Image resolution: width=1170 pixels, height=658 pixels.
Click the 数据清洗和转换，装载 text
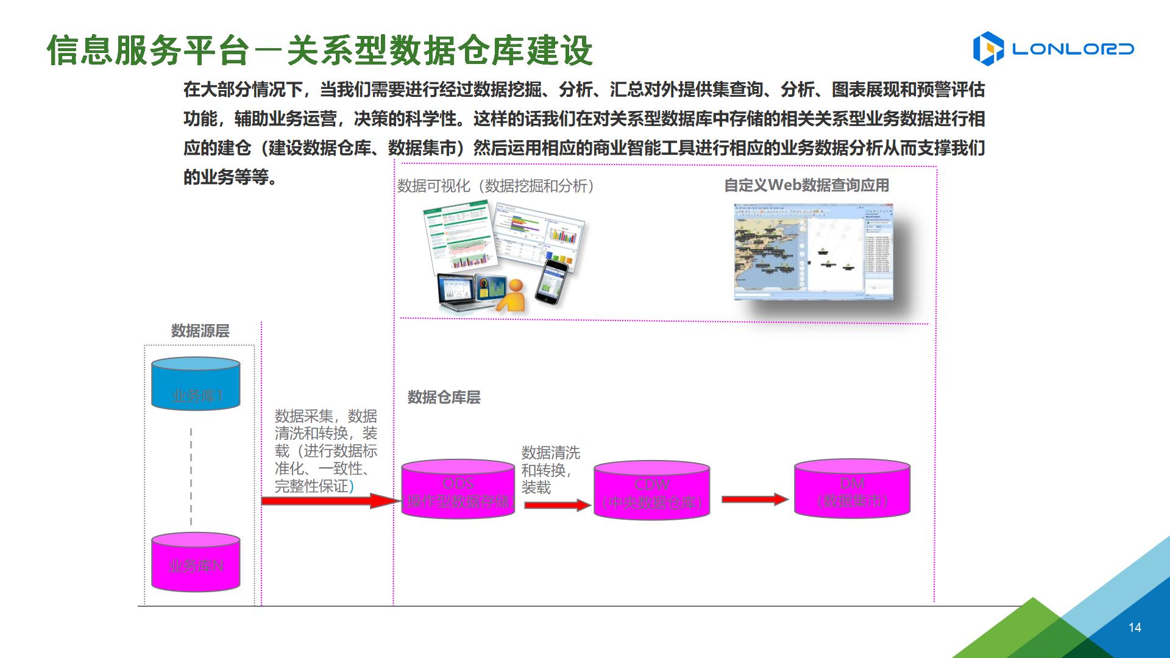pyautogui.click(x=550, y=470)
